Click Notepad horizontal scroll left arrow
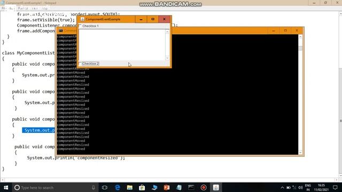342x192 pixels. [2, 180]
